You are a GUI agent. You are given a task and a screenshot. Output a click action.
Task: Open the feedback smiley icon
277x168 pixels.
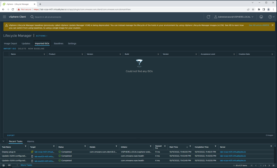click(261, 17)
